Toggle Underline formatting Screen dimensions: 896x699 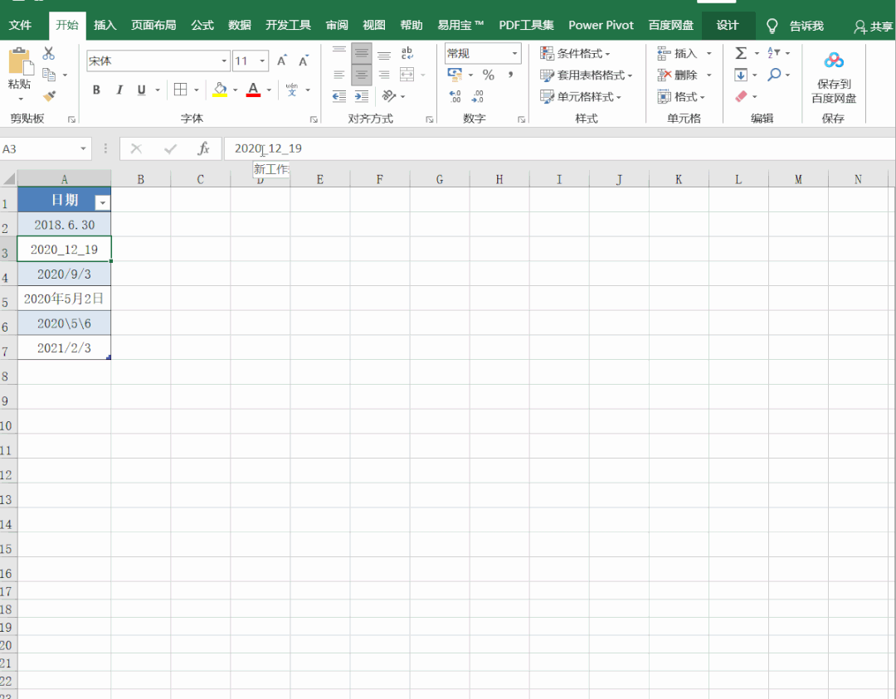click(x=141, y=90)
